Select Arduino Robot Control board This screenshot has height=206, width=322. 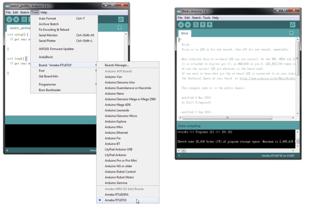(128, 172)
